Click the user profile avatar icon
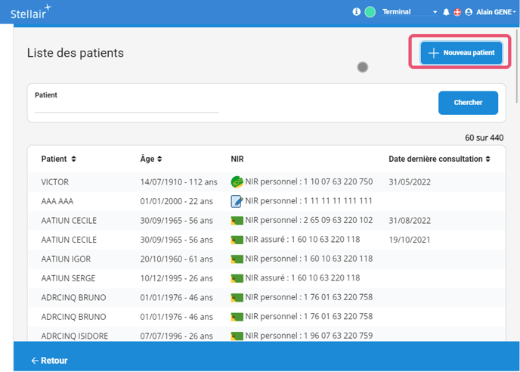 point(469,12)
